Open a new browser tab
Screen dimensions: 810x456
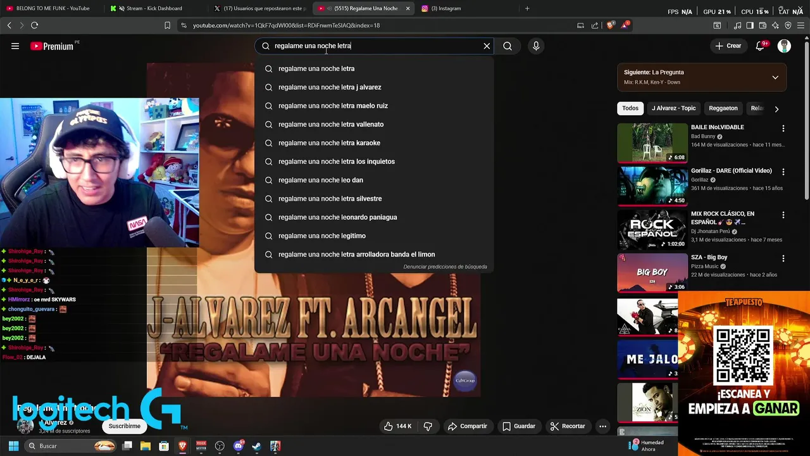click(527, 8)
